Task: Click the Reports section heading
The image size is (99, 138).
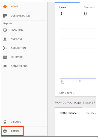Action: 8,23
